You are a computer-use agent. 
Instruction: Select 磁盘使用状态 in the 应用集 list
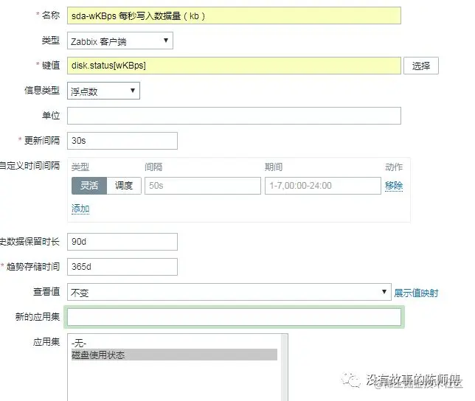click(174, 355)
